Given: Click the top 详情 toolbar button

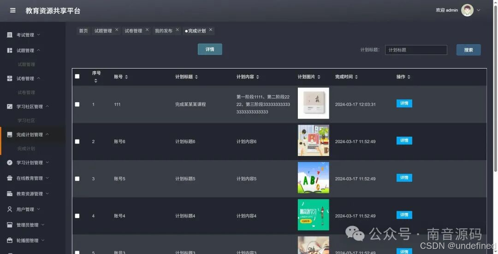Looking at the screenshot, I should [210, 49].
